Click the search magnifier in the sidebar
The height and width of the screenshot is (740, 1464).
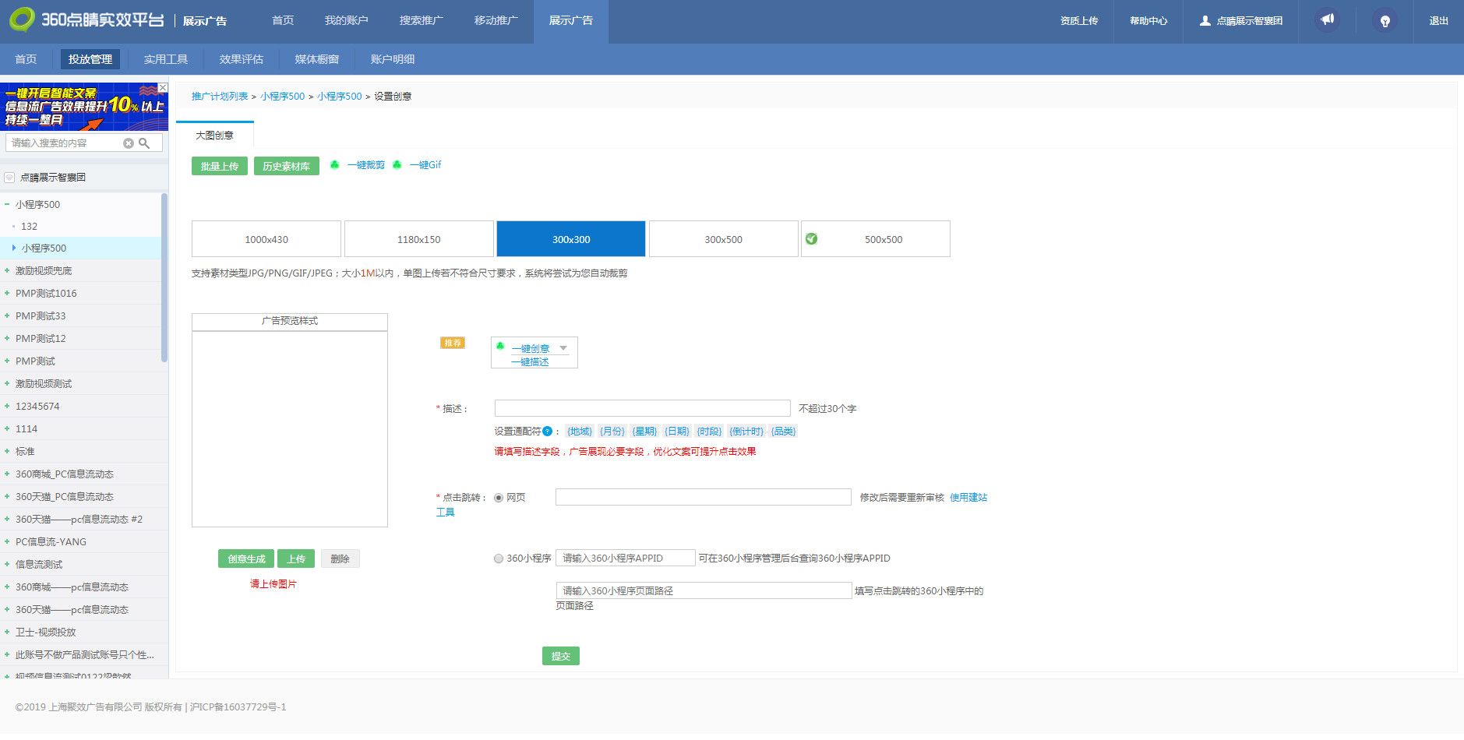pyautogui.click(x=145, y=143)
